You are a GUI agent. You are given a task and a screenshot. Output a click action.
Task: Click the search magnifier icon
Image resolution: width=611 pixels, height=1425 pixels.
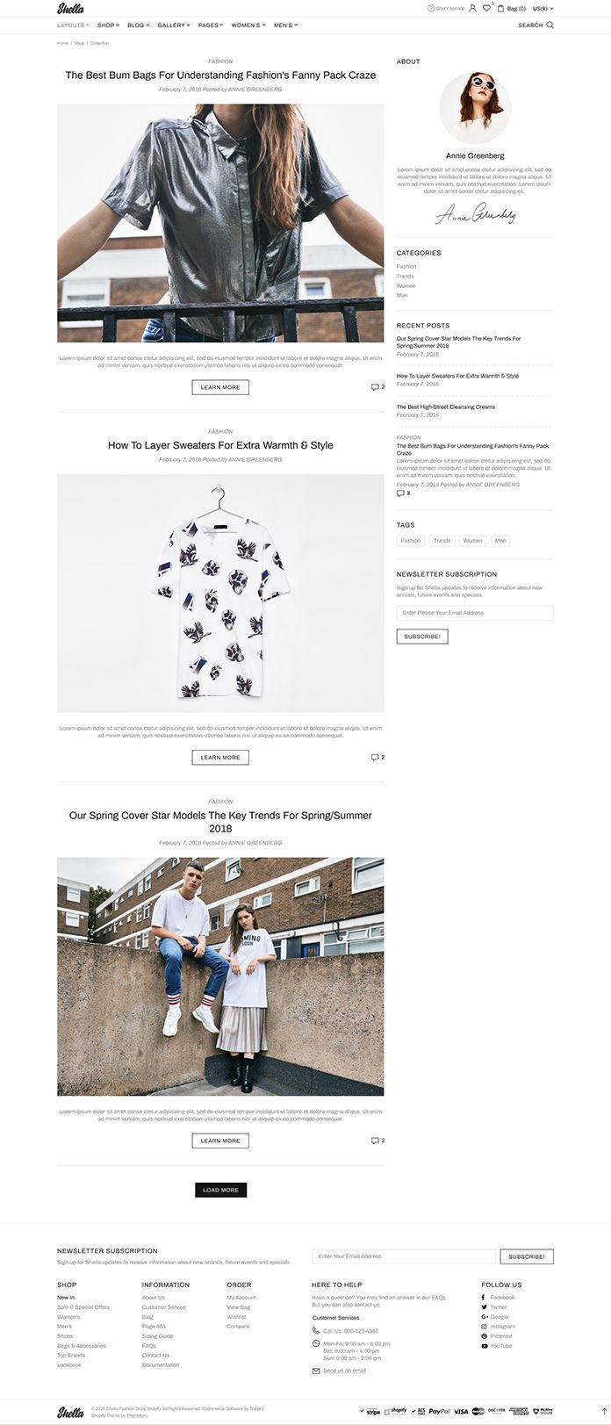pyautogui.click(x=550, y=25)
